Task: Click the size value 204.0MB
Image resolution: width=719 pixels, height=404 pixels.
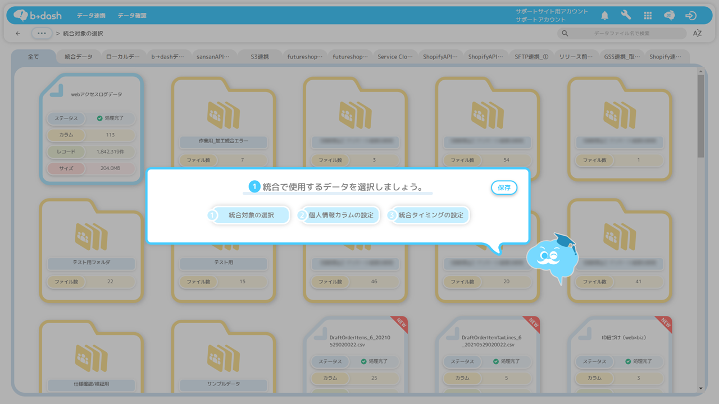Action: click(110, 168)
